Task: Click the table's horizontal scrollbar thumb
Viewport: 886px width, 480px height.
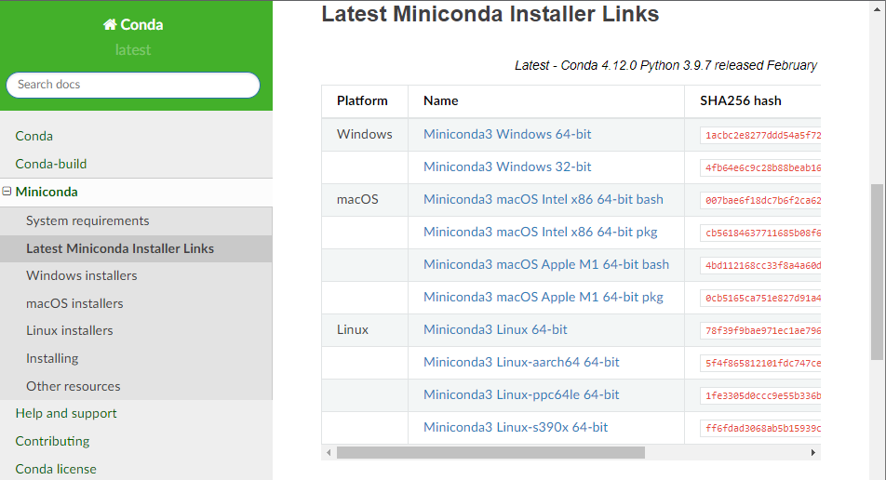Action: coord(490,452)
